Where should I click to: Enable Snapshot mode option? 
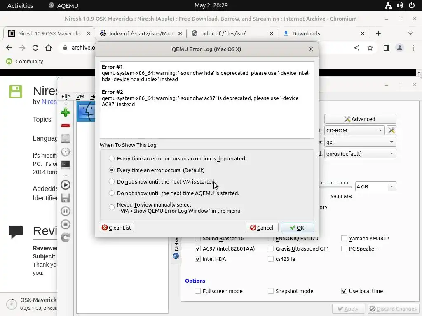point(271,291)
